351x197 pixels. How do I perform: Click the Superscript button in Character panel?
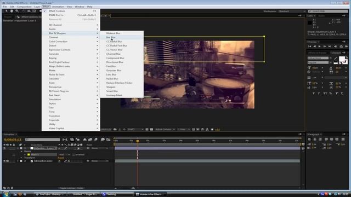pyautogui.click(x=337, y=94)
